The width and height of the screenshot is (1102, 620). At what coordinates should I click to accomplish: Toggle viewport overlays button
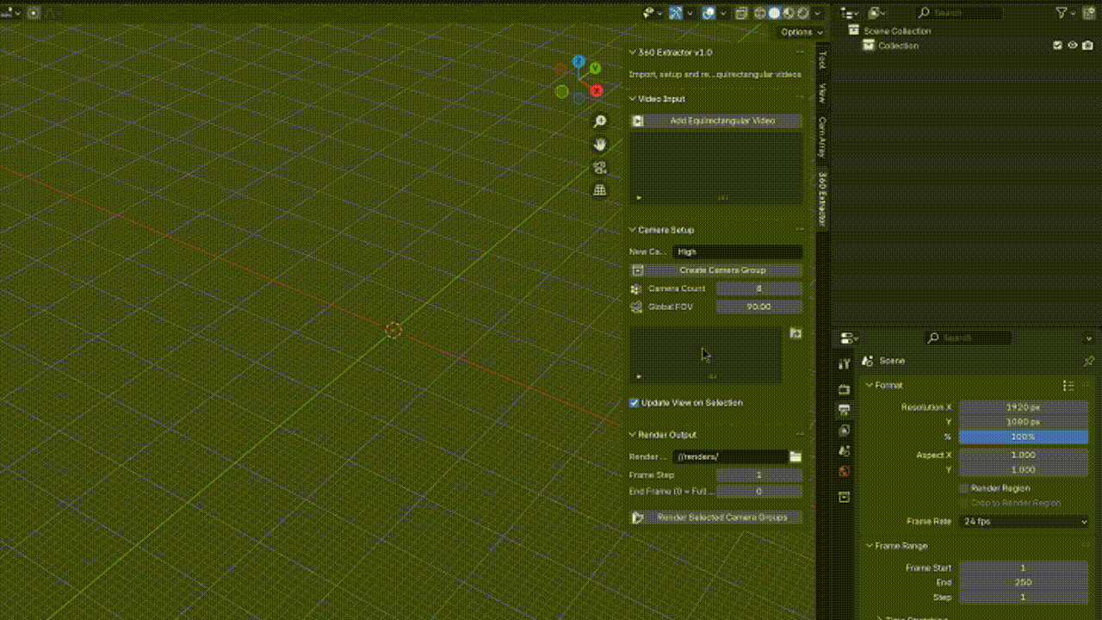[709, 13]
